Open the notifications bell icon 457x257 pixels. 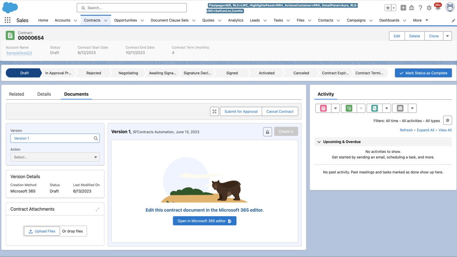coord(438,7)
